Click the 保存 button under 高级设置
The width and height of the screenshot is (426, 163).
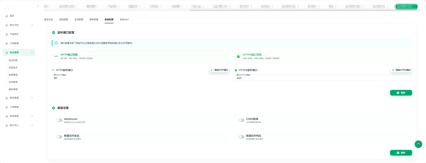coord(401,153)
